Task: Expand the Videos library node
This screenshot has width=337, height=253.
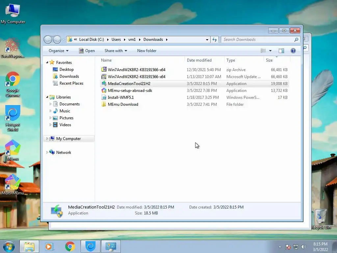Action: (x=50, y=125)
